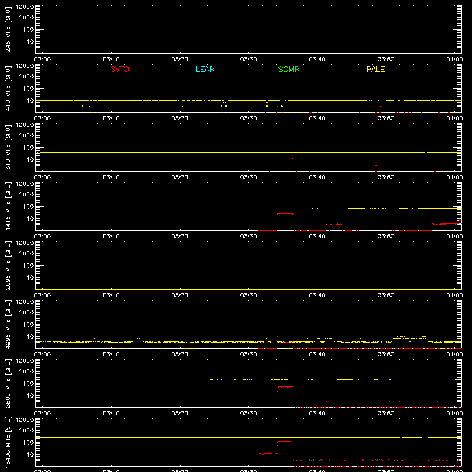Screen dimensions: 472x472
Task: Click the red SVTO station label
Action: pyautogui.click(x=120, y=69)
